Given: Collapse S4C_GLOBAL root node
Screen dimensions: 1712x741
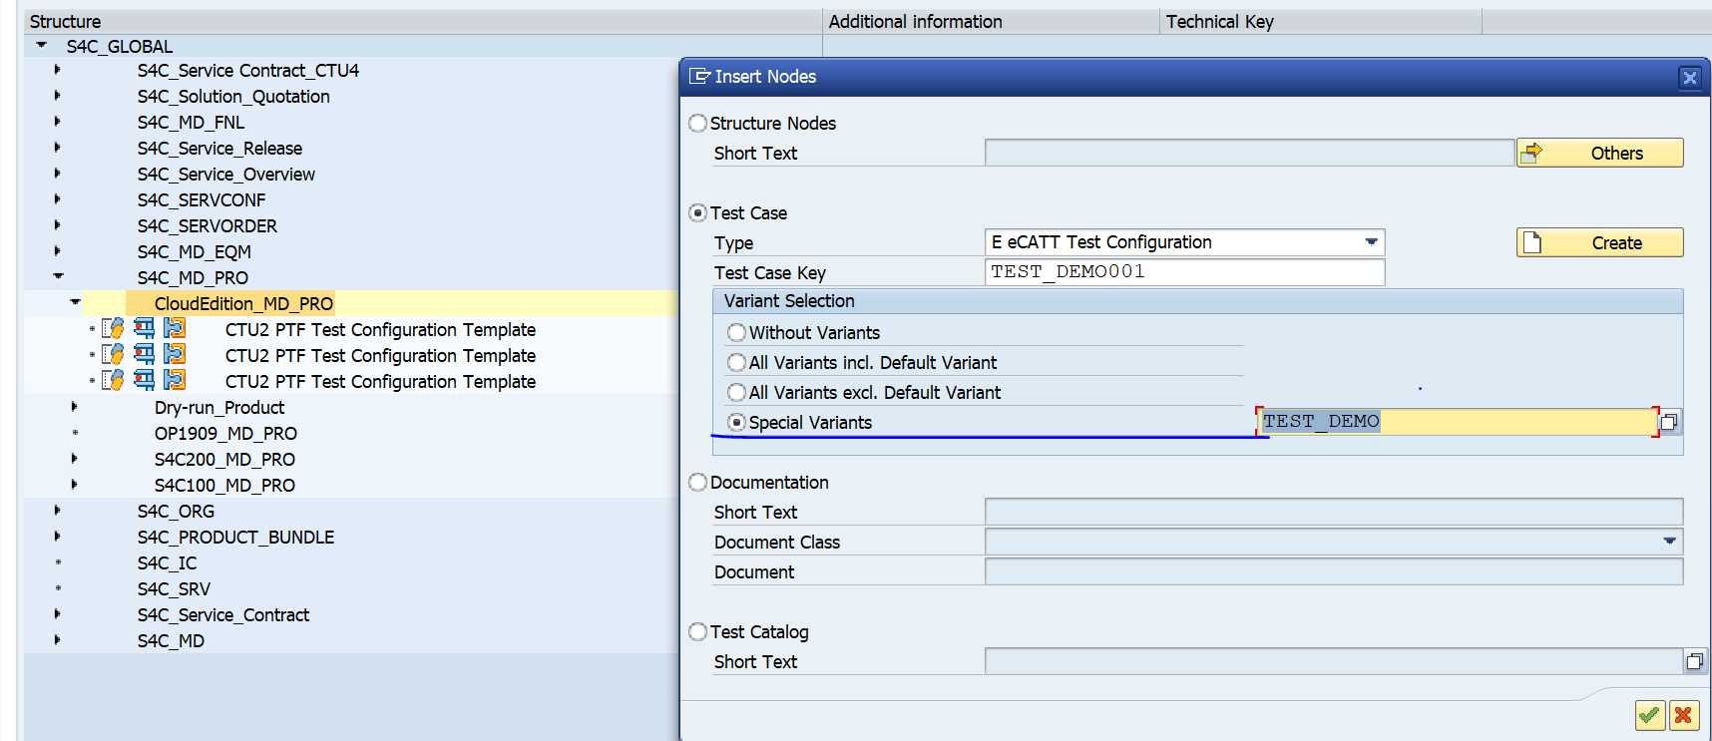Looking at the screenshot, I should coord(41,45).
